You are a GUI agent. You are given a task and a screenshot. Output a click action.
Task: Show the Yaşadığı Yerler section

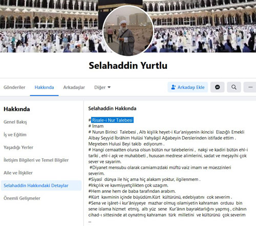(18, 147)
